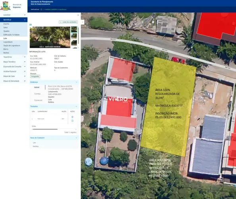Expand the Toponímia menu

pyautogui.click(x=14, y=57)
